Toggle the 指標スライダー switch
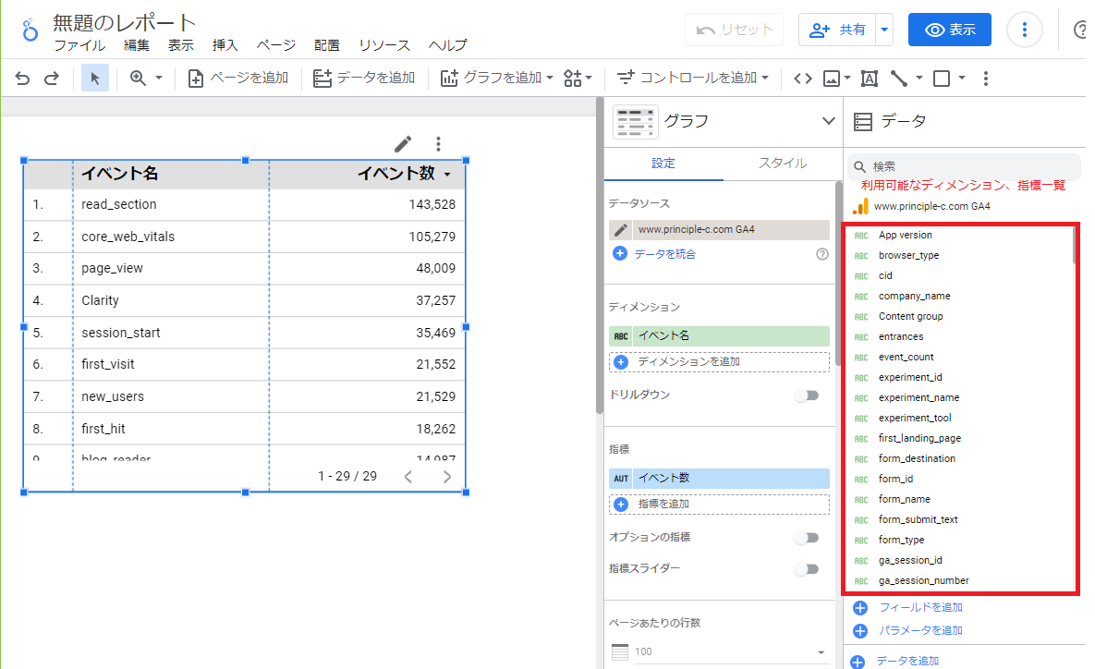 tap(807, 569)
